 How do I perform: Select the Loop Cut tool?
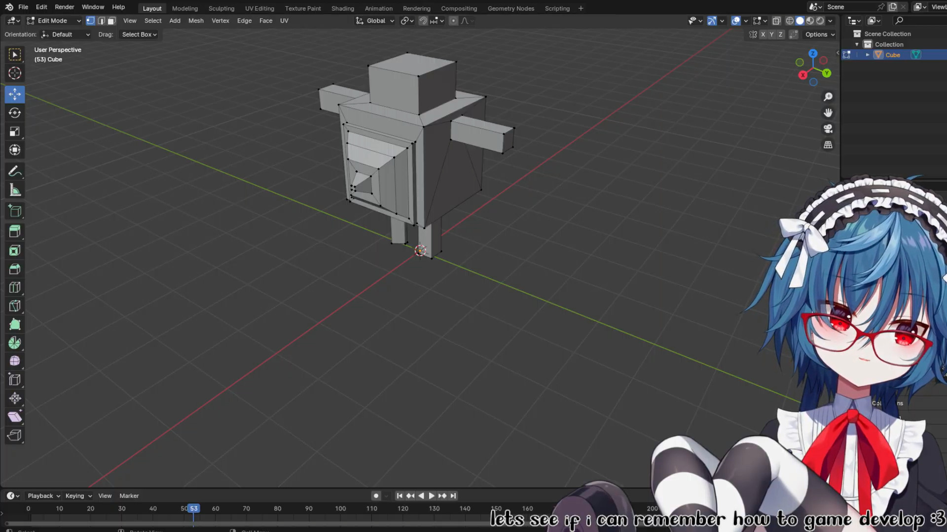(x=15, y=287)
